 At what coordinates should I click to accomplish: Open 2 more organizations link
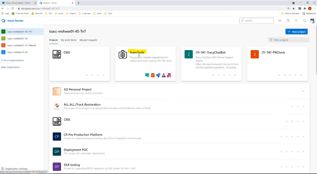click(x=12, y=60)
